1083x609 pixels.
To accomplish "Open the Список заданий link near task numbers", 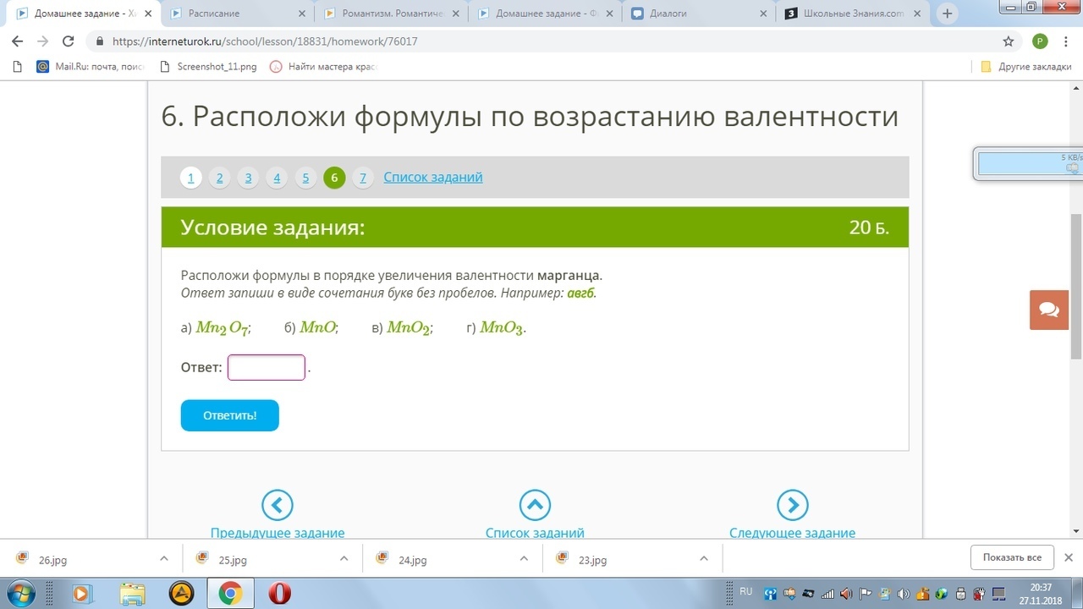I will (433, 177).
